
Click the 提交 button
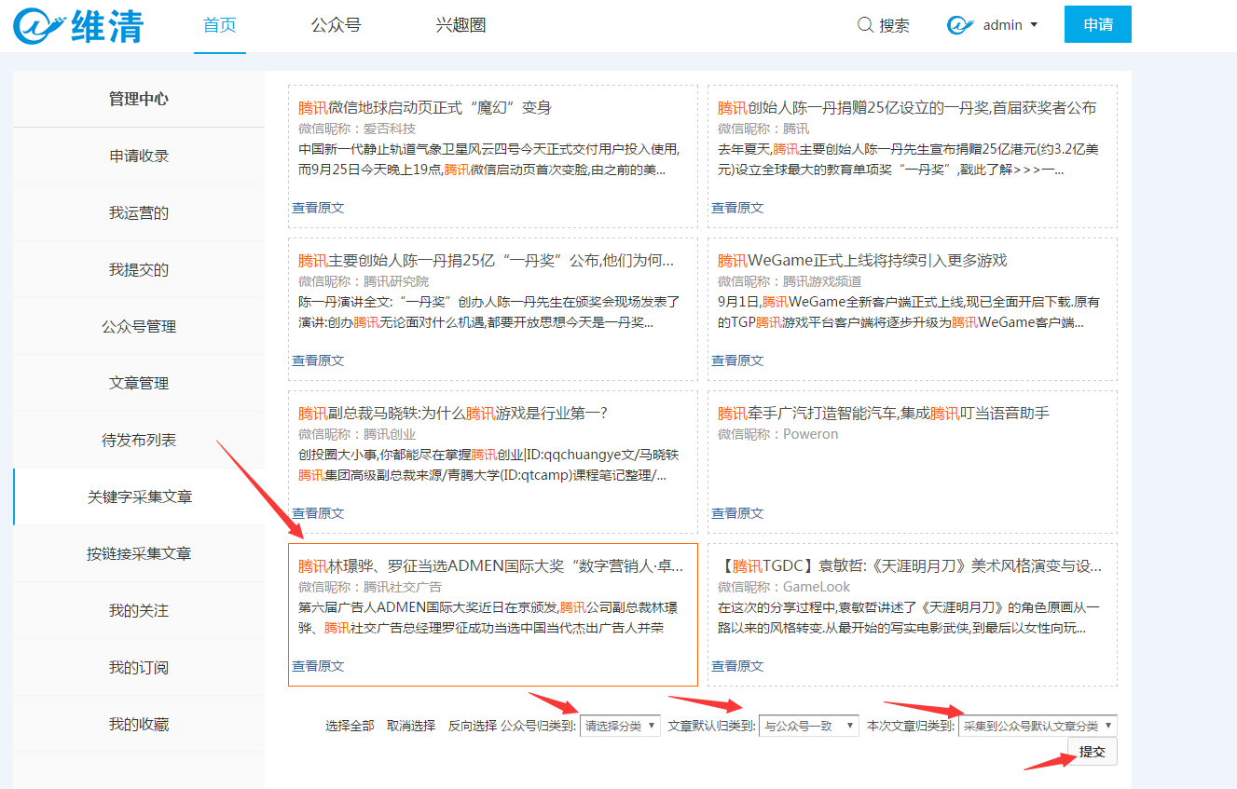(x=1092, y=752)
